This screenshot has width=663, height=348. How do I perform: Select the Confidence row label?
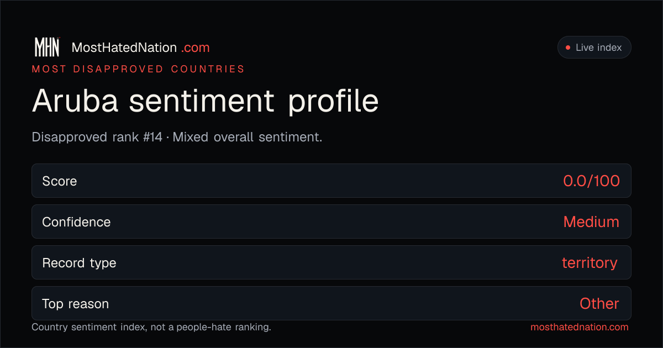click(76, 222)
